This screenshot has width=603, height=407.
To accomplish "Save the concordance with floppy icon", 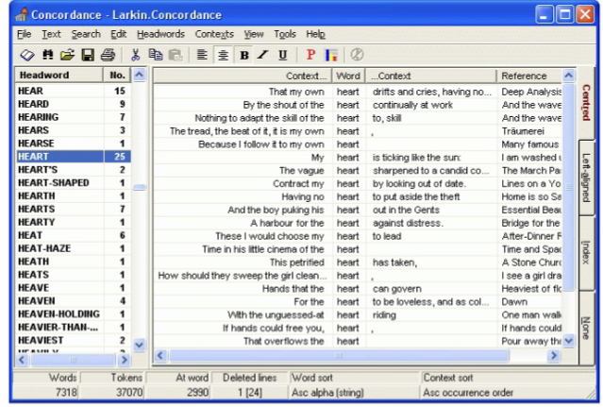I will point(88,55).
